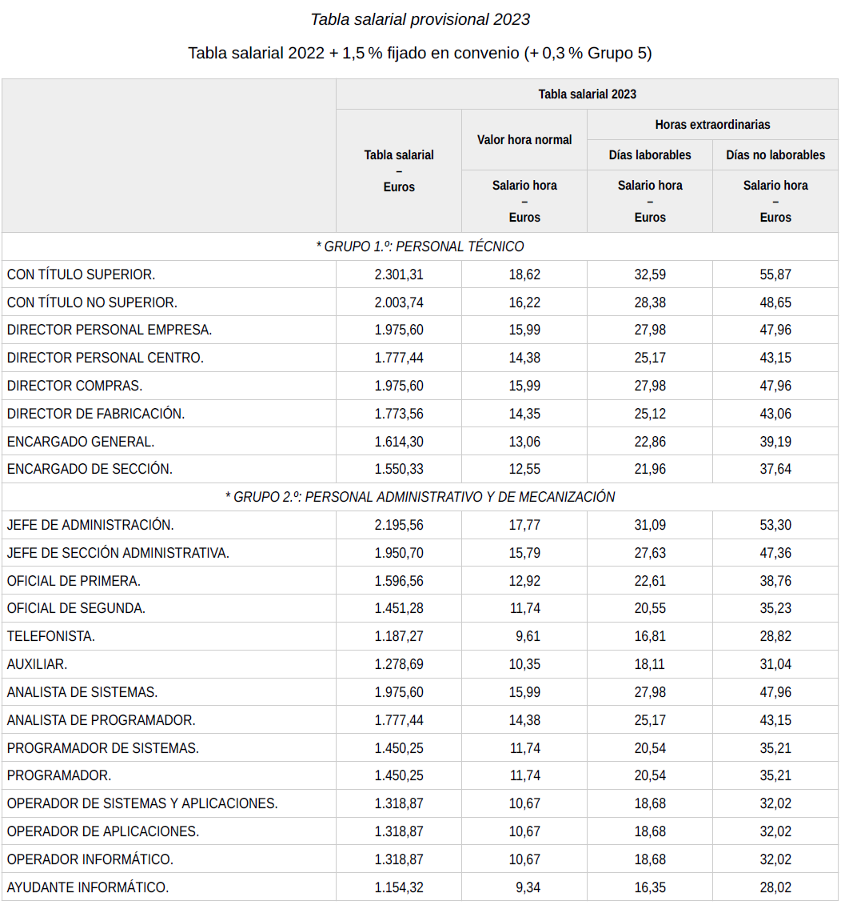845x909 pixels.
Task: Click the 'TELEFONISTA.' row label
Action: tap(51, 636)
